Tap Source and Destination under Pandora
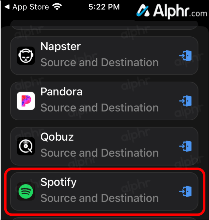209x220 pixels. (x=99, y=108)
